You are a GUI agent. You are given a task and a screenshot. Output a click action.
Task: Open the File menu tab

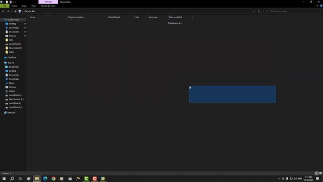tap(5, 6)
